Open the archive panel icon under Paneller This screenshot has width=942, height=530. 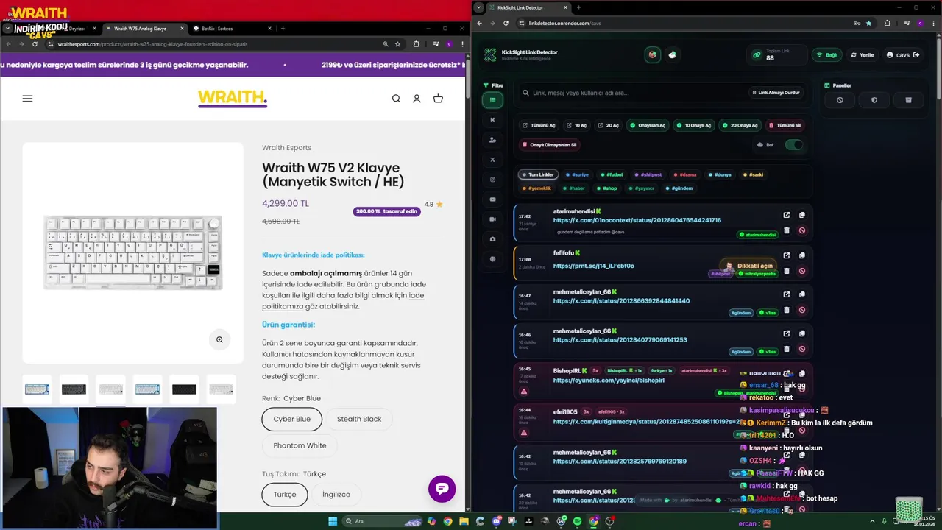908,100
